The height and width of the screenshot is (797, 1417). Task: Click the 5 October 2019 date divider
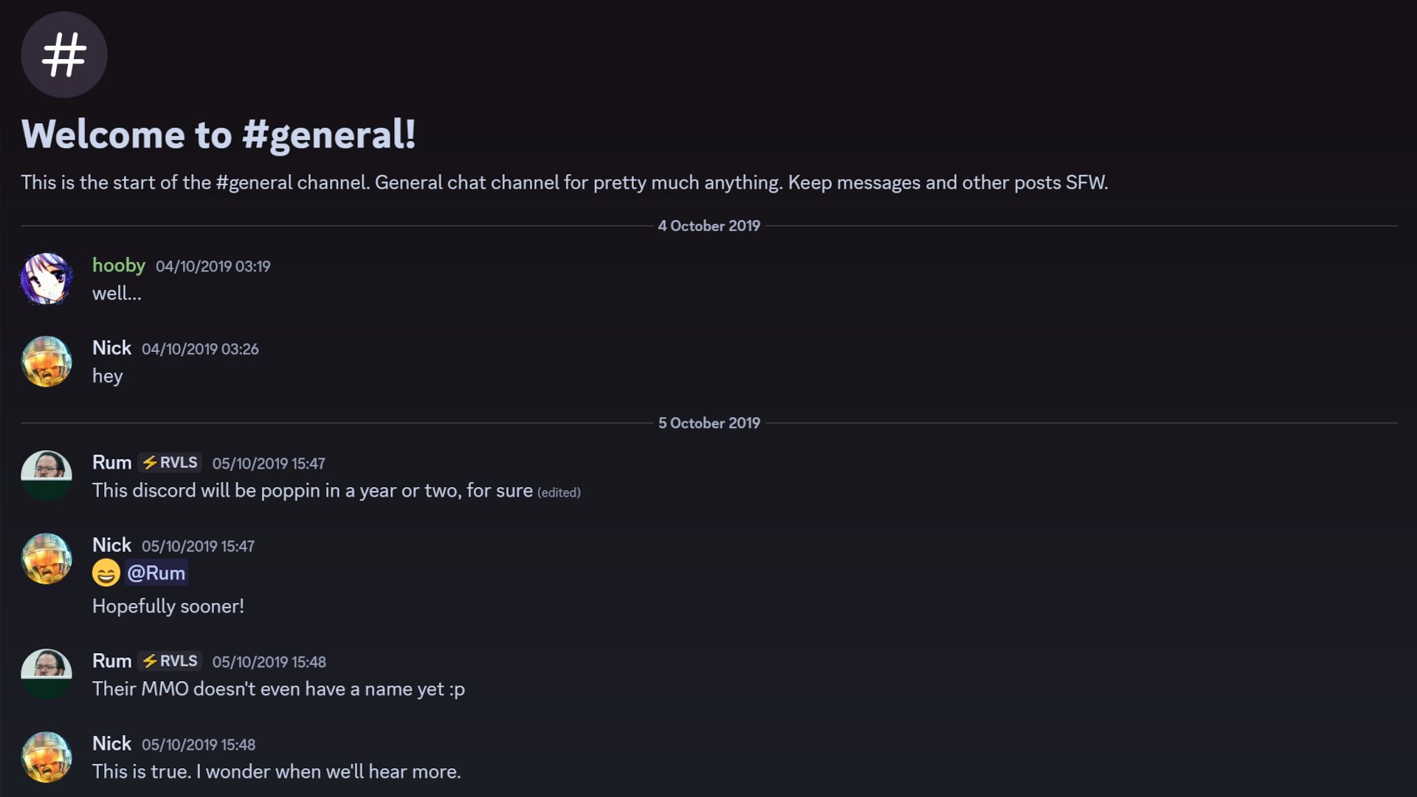click(x=708, y=423)
